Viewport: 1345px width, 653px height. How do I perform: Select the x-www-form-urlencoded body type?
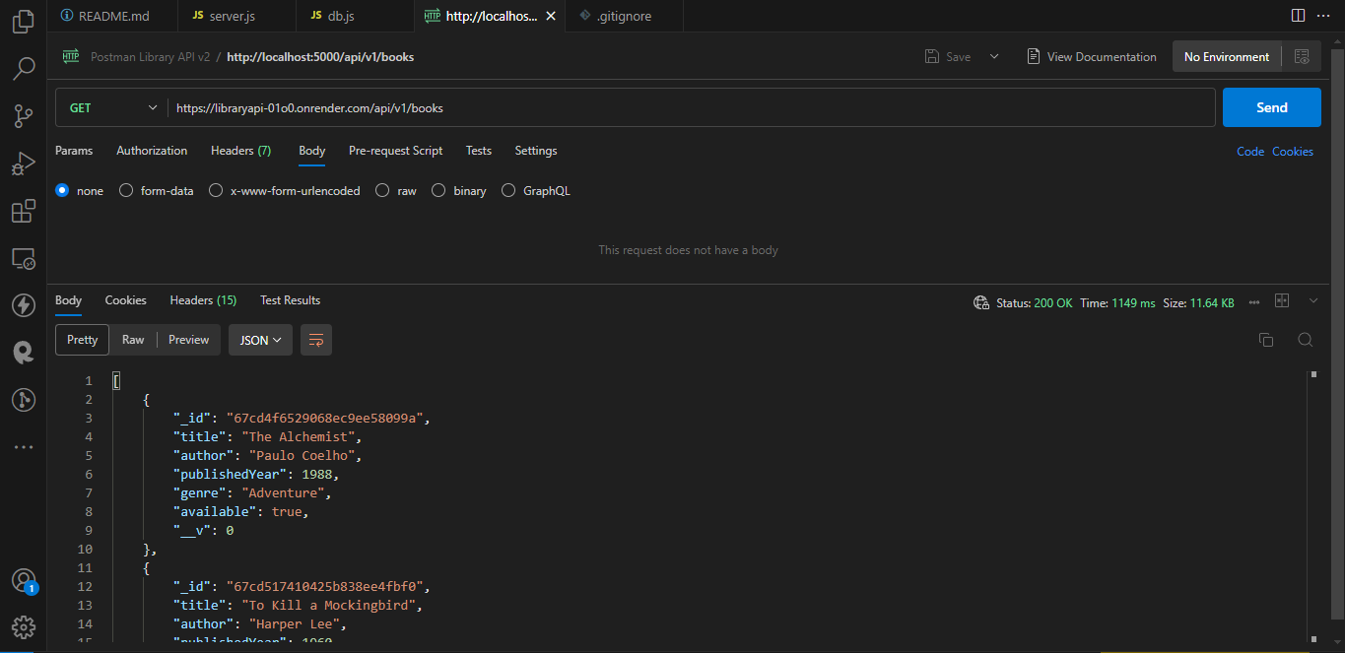click(x=215, y=191)
